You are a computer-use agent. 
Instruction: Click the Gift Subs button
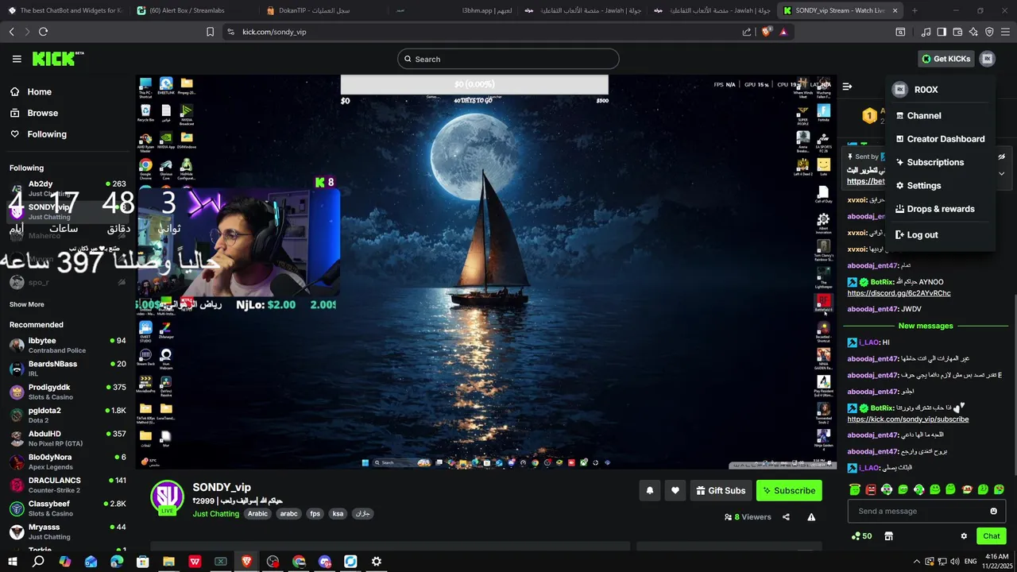tap(721, 491)
